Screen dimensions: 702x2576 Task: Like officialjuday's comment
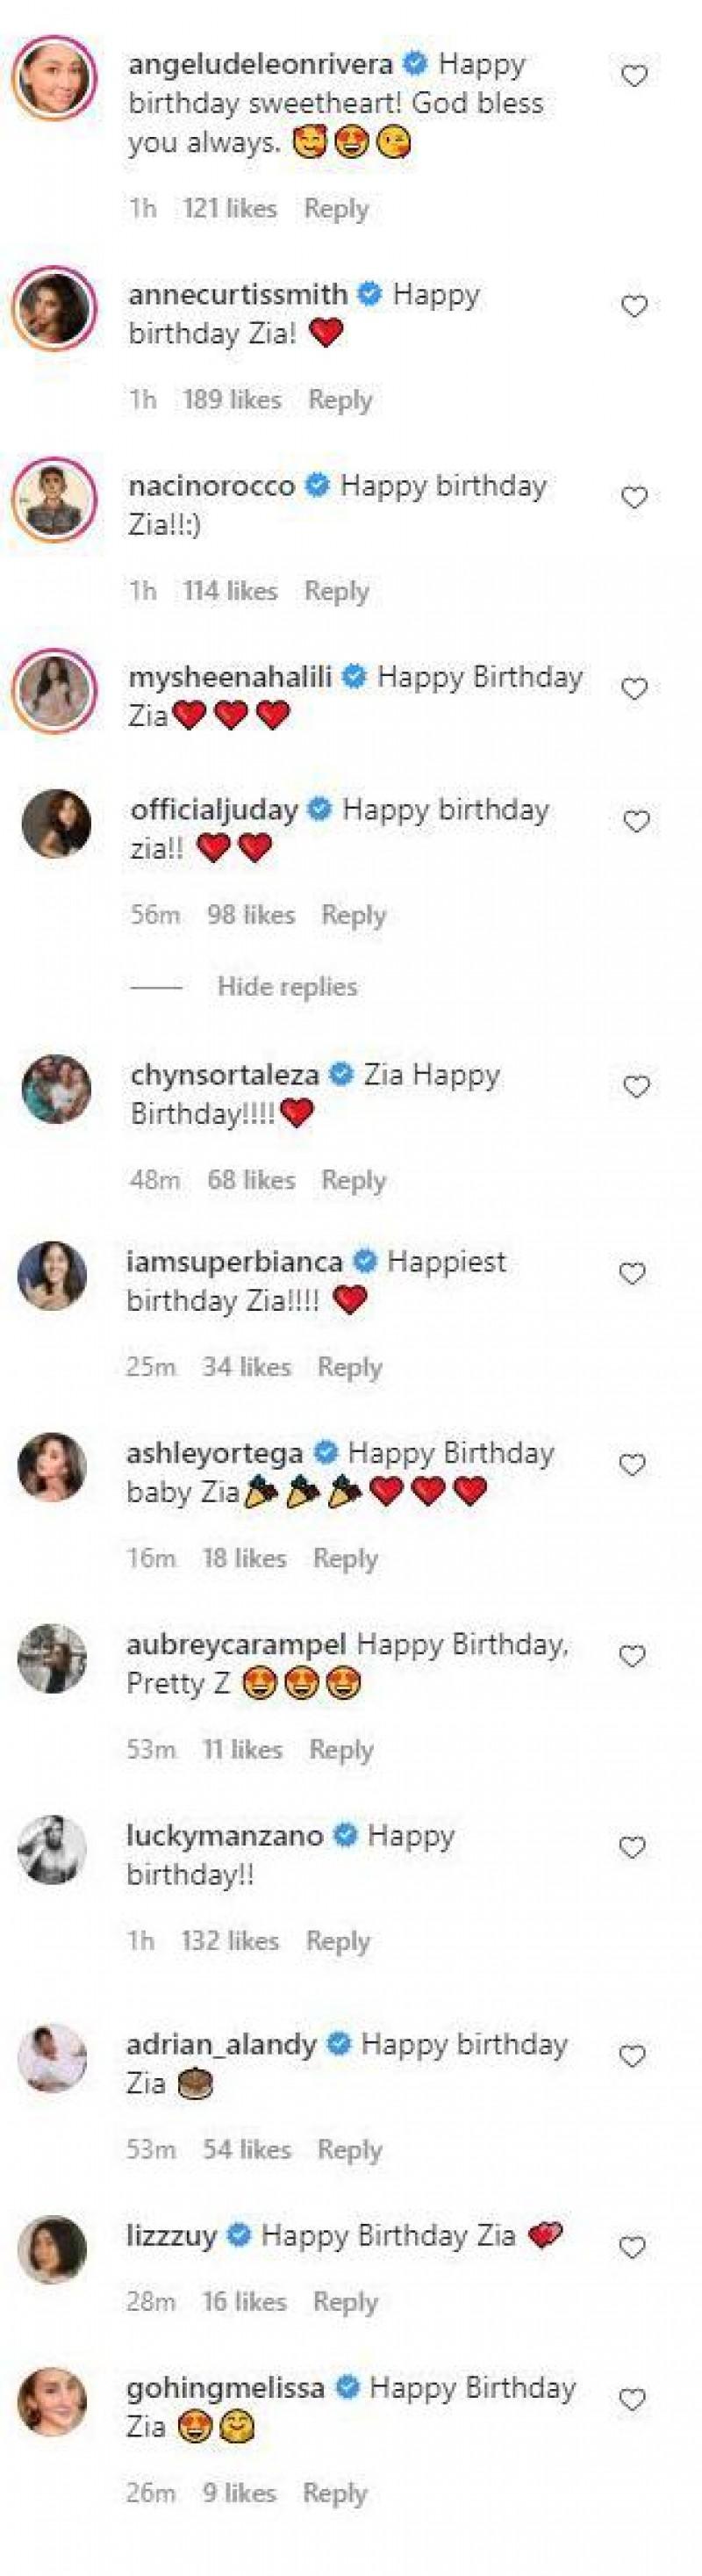637,822
